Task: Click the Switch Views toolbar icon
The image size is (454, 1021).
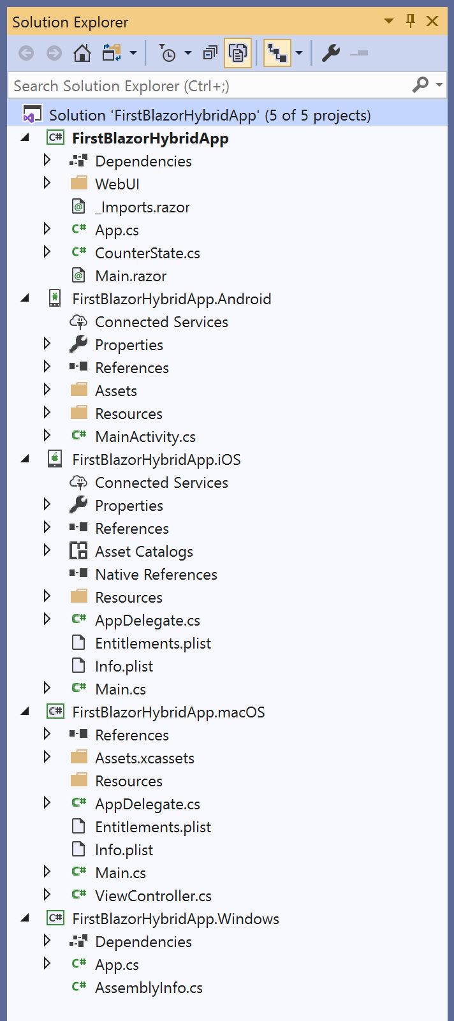Action: (x=112, y=53)
